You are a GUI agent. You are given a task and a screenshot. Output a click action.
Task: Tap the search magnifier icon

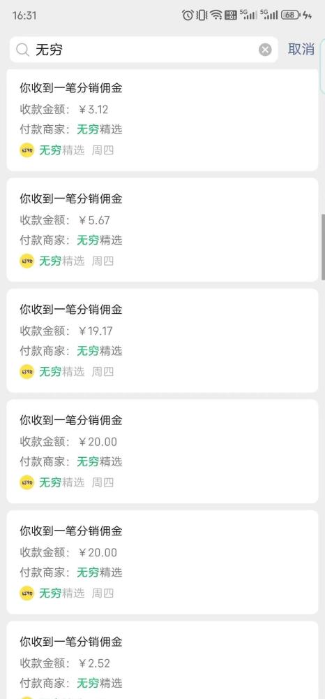point(23,50)
